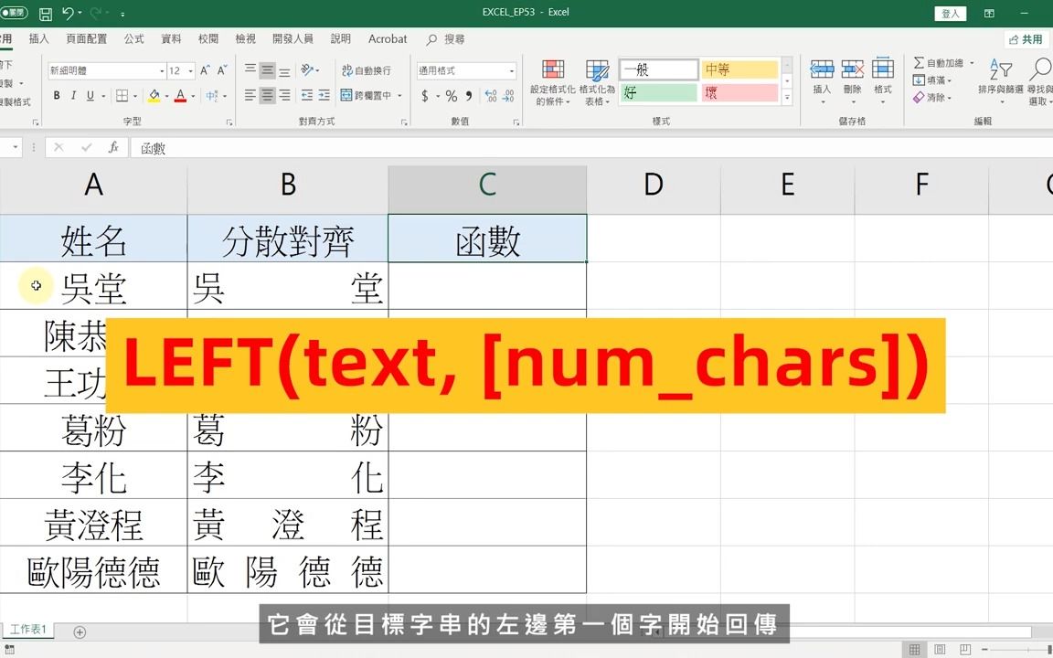Toggle underline formatting
1053x658 pixels.
pos(90,95)
